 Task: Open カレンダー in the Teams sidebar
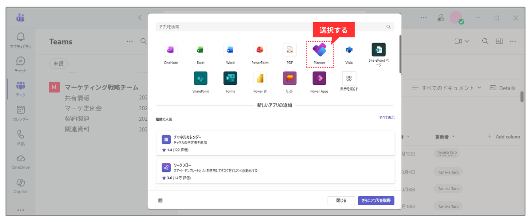(x=20, y=113)
